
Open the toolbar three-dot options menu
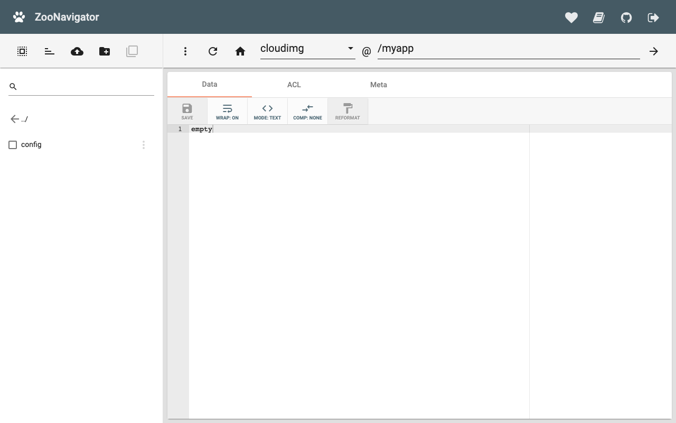click(185, 51)
